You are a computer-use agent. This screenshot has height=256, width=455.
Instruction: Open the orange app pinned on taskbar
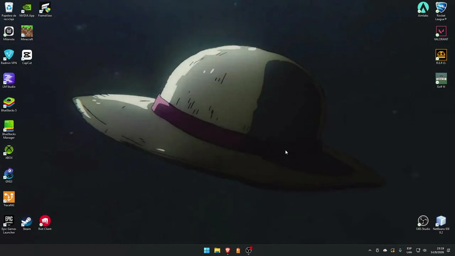[x=238, y=250]
